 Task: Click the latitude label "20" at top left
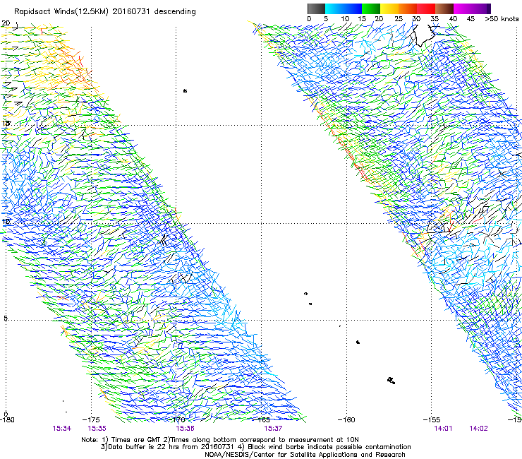6,23
